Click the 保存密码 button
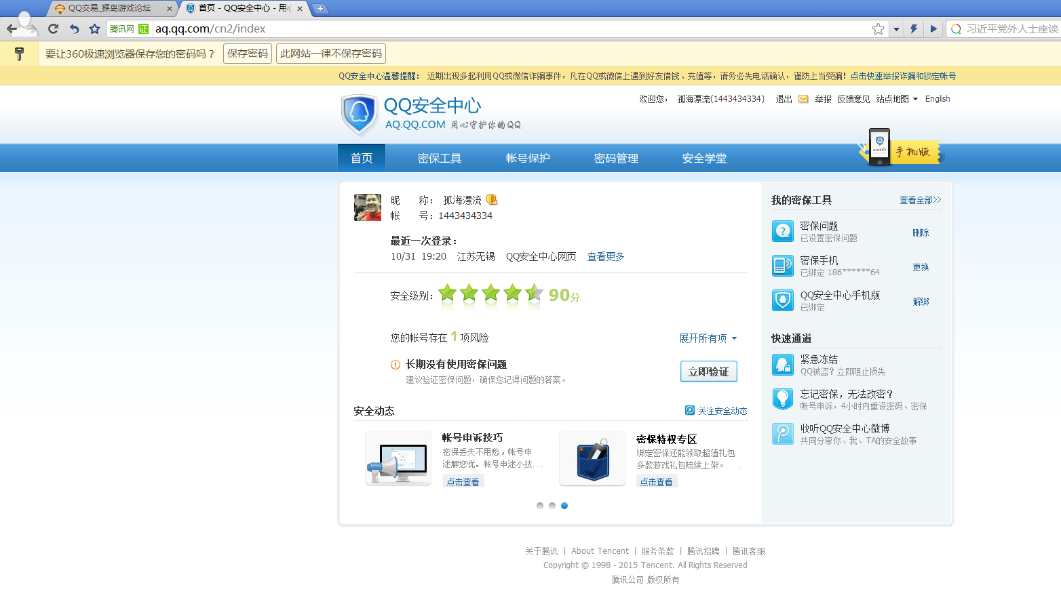The image size is (1061, 604). point(248,54)
